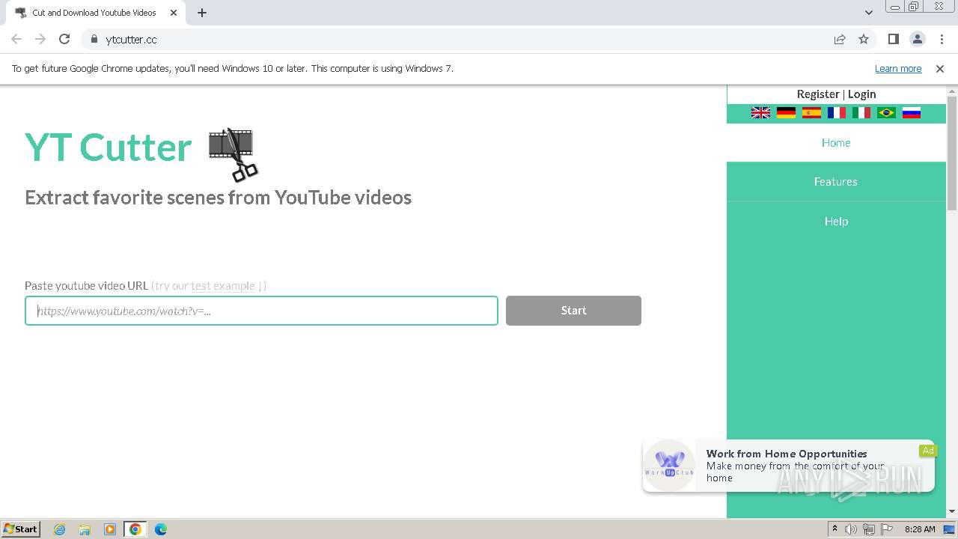Dismiss the Chrome update notice
Viewport: 958px width, 539px height.
pos(940,68)
